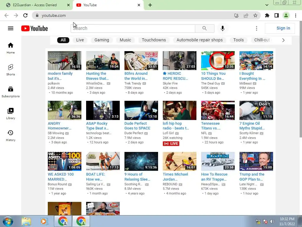Open 'Trump and the GOP Plan' title
Image resolution: width=302 pixels, height=227 pixels.
[252, 177]
